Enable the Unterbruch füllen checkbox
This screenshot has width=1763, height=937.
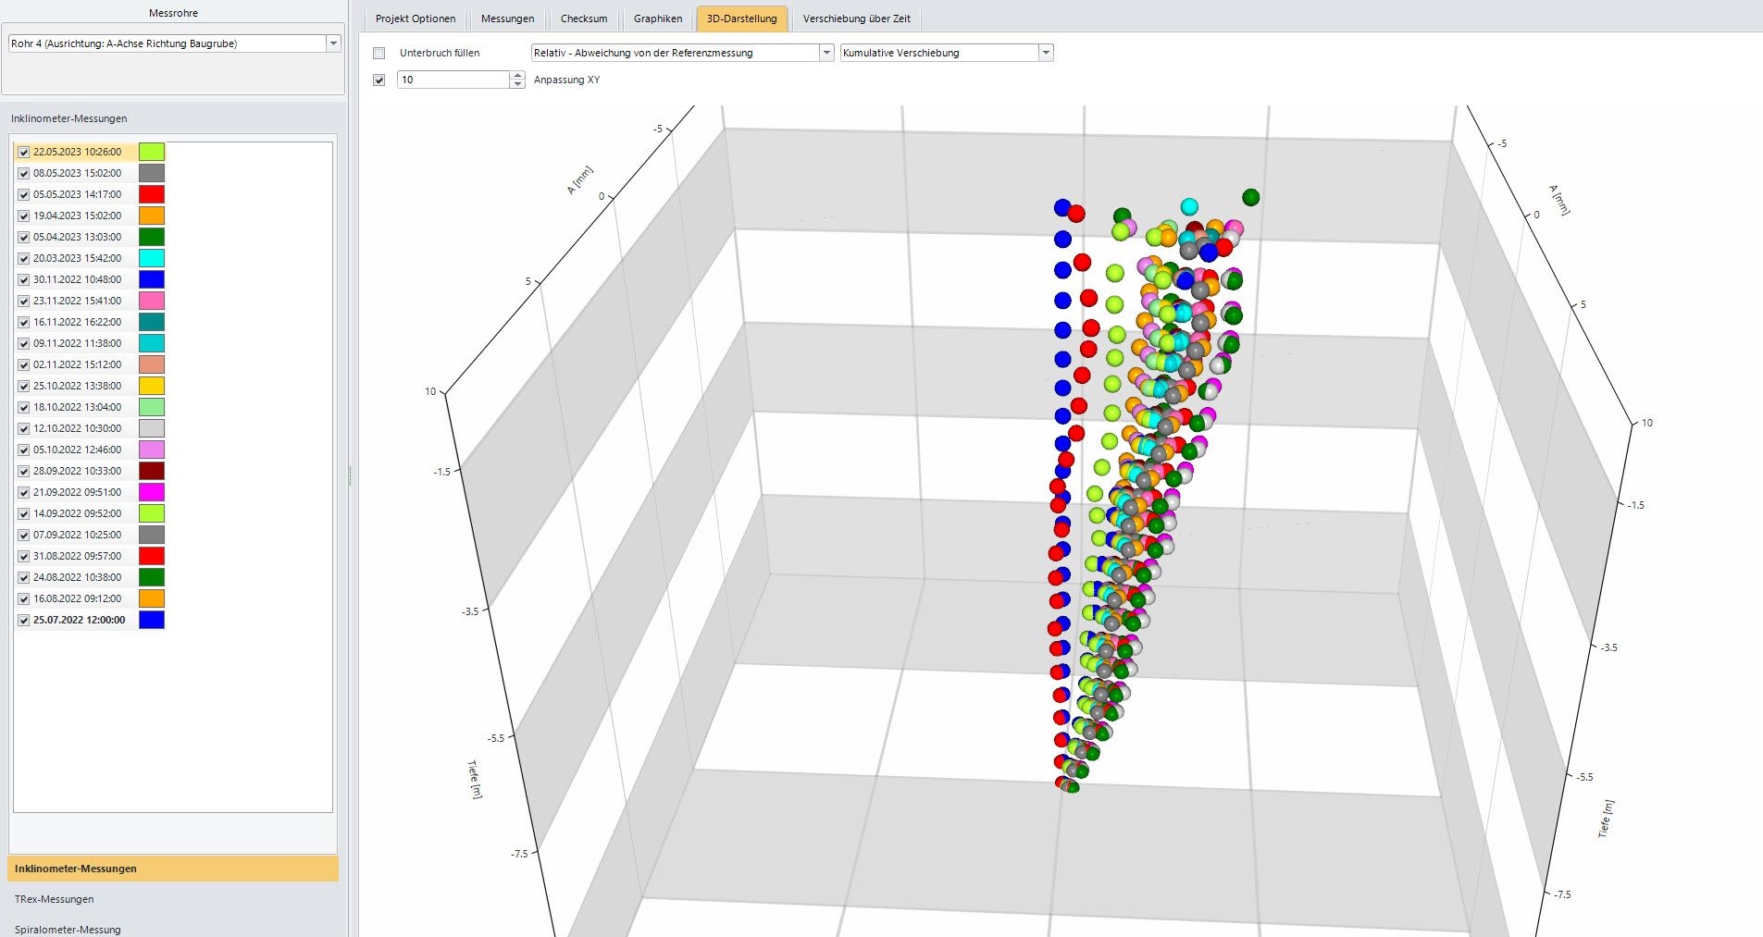(x=379, y=54)
